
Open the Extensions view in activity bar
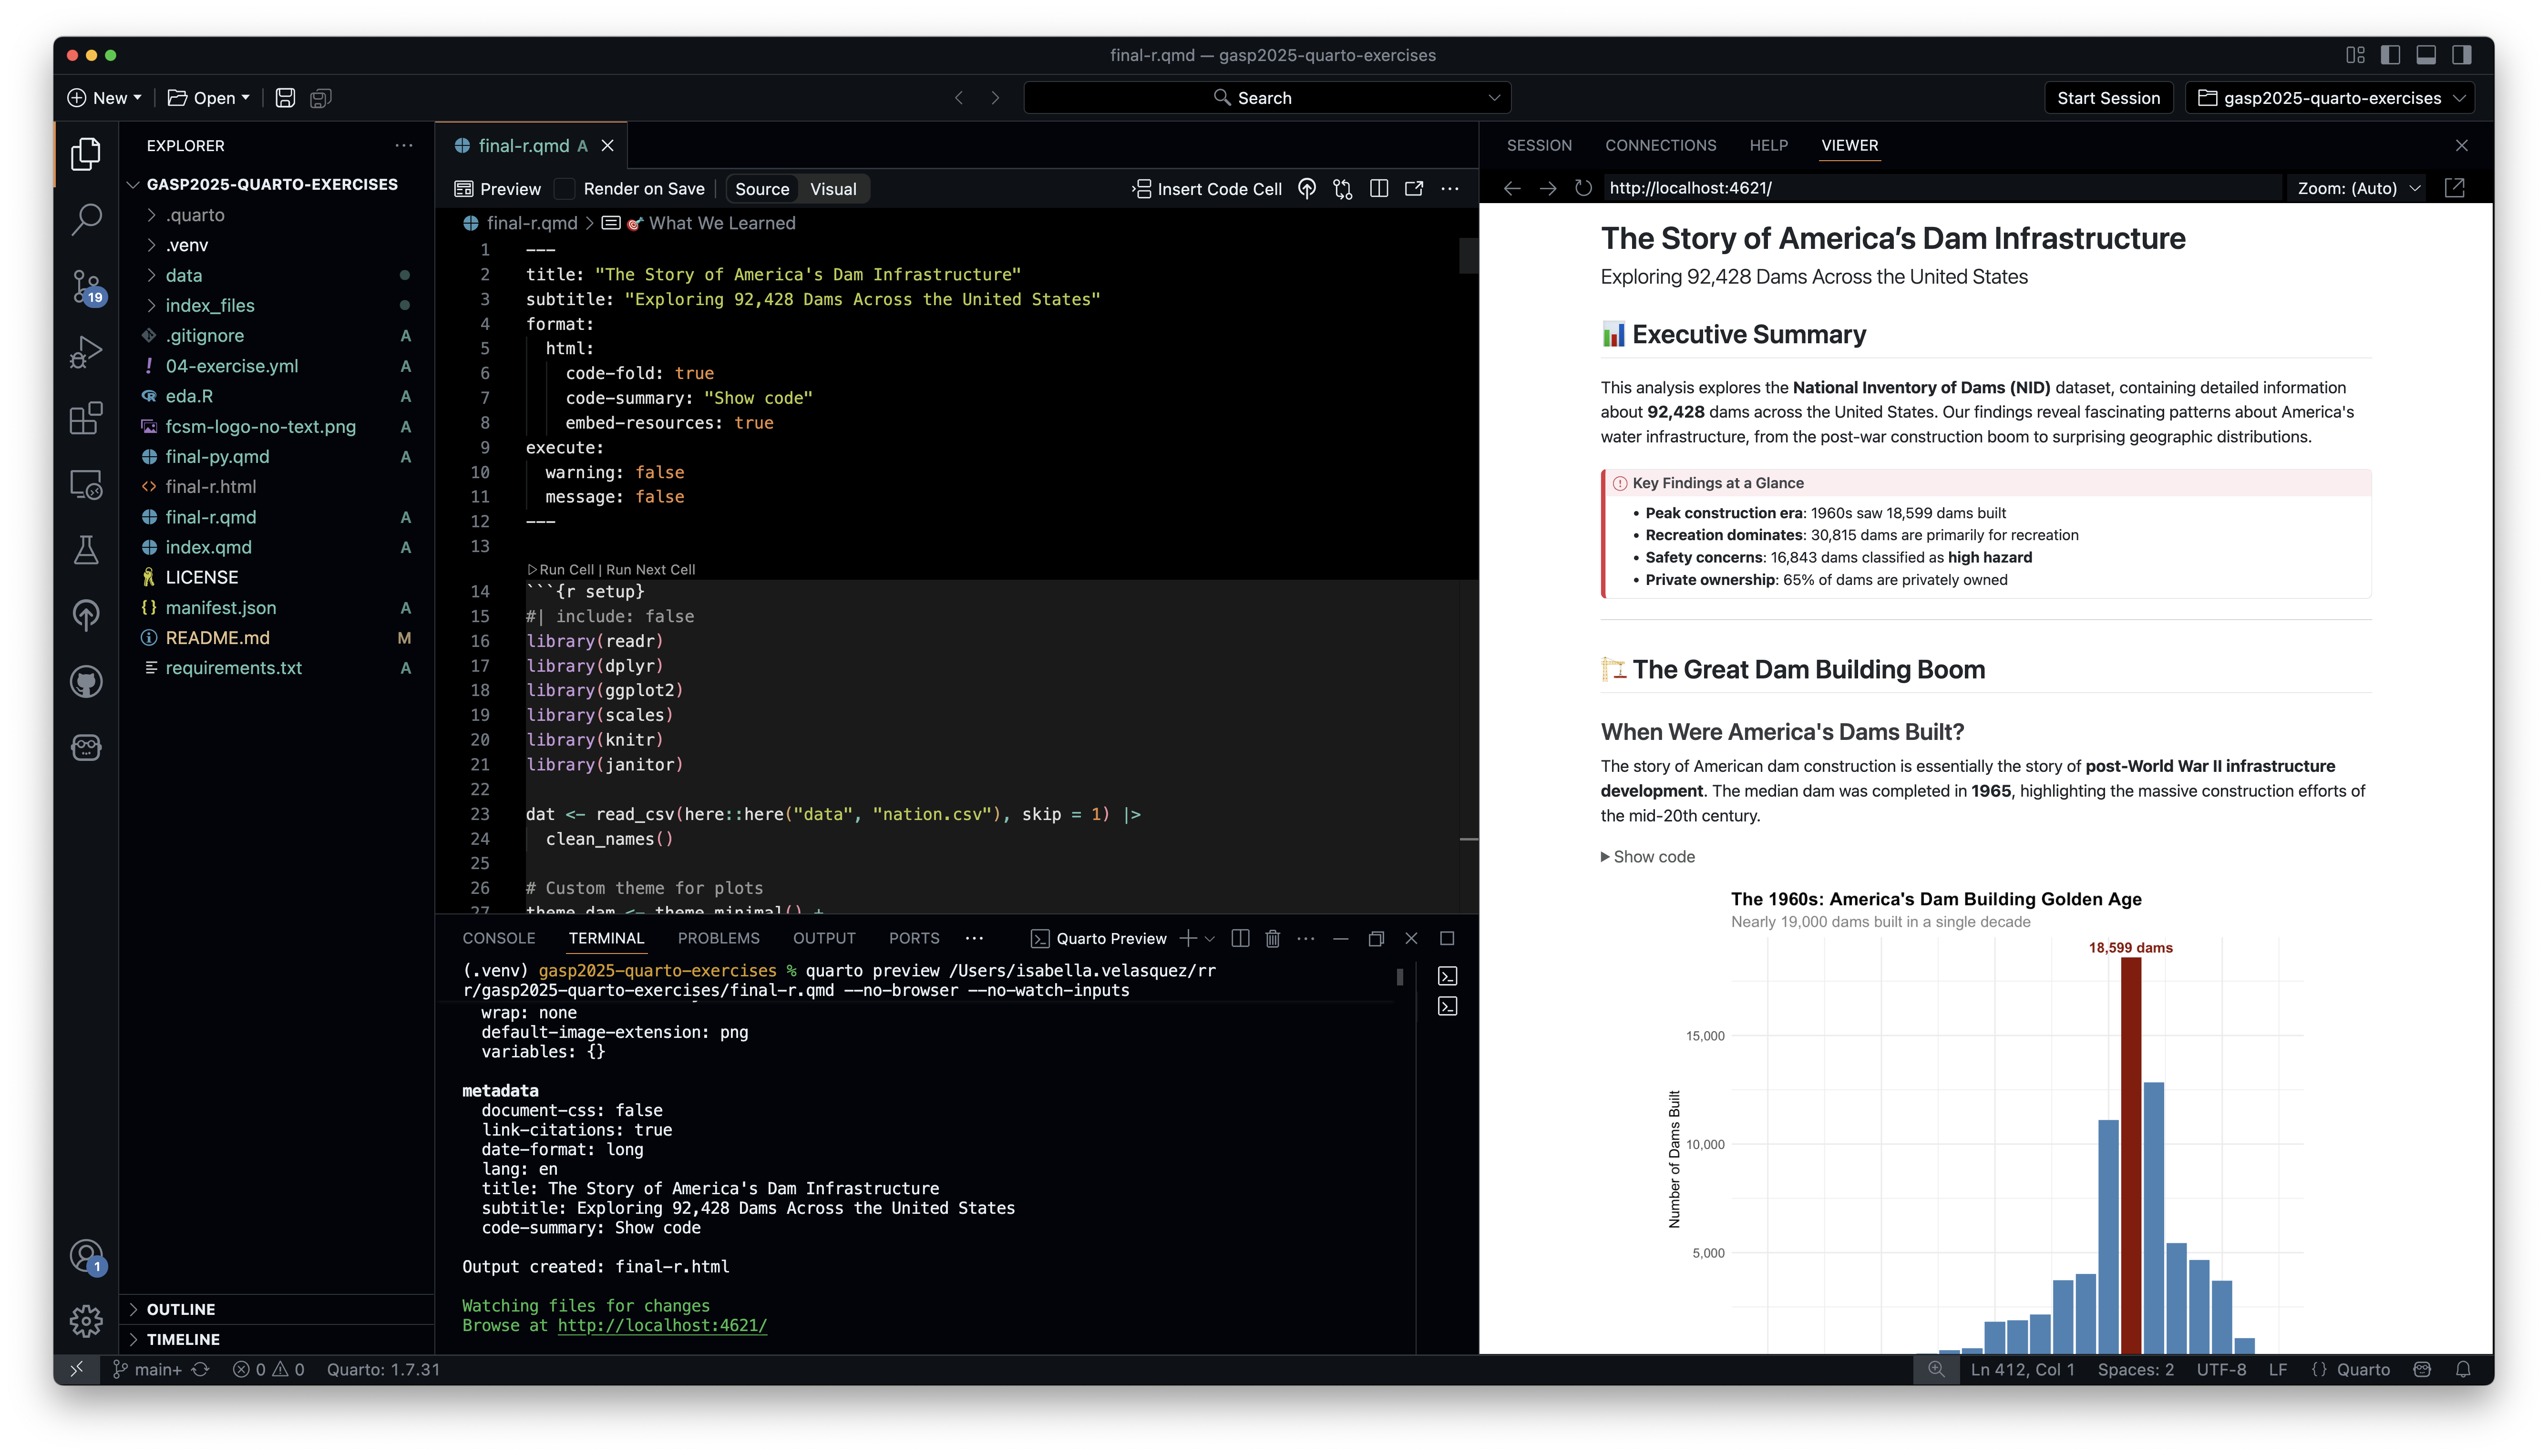[86, 418]
